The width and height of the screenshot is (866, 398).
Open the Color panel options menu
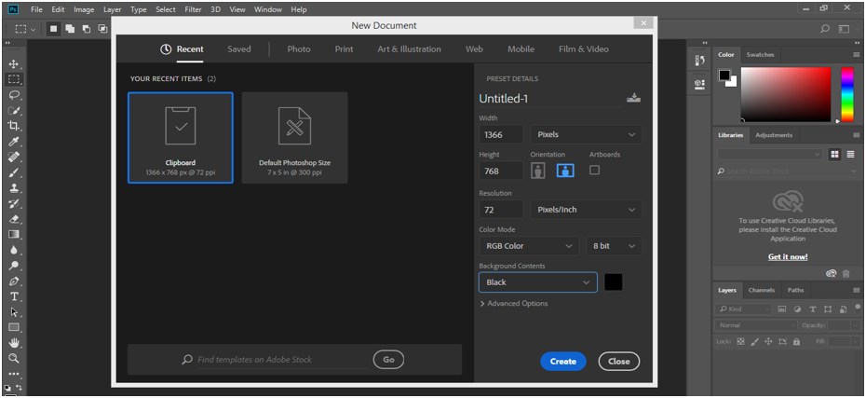click(x=857, y=55)
